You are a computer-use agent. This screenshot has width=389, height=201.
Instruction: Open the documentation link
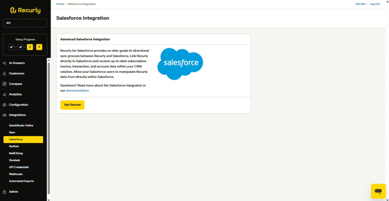tap(77, 90)
